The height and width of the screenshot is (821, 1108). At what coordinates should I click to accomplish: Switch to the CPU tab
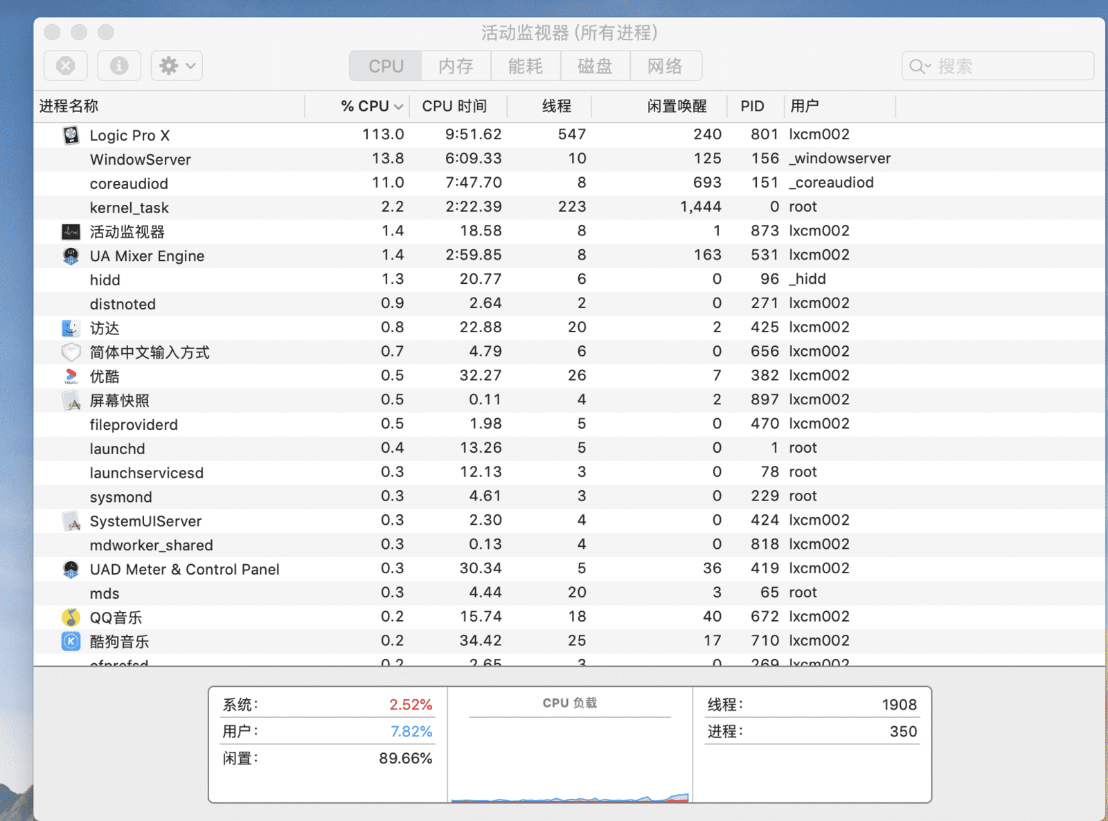386,66
